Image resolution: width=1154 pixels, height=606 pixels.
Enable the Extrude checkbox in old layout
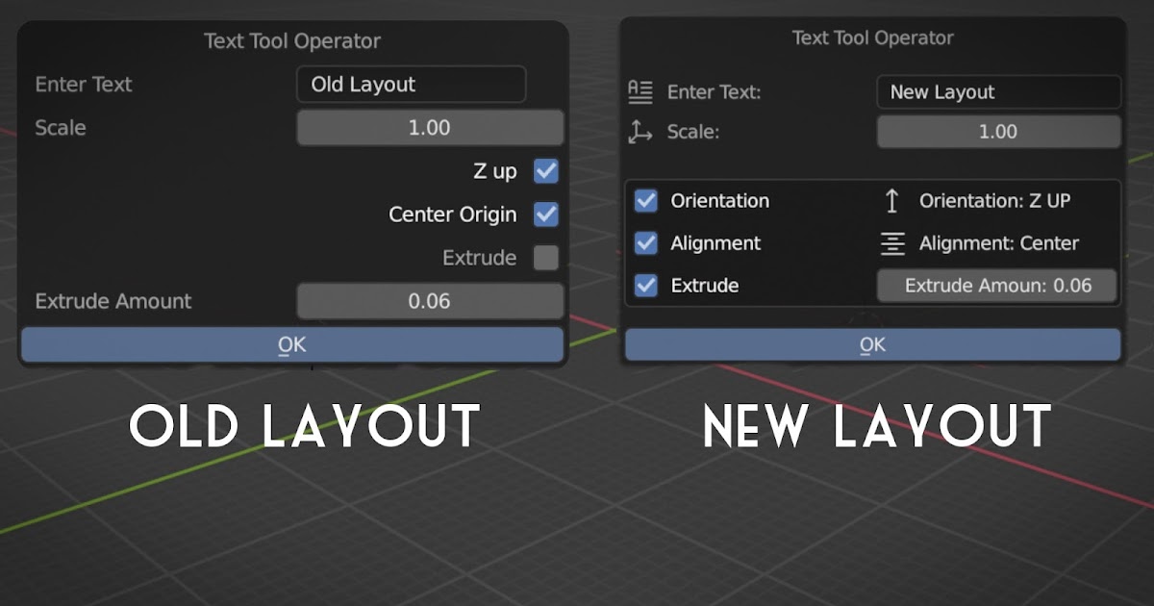pos(545,257)
